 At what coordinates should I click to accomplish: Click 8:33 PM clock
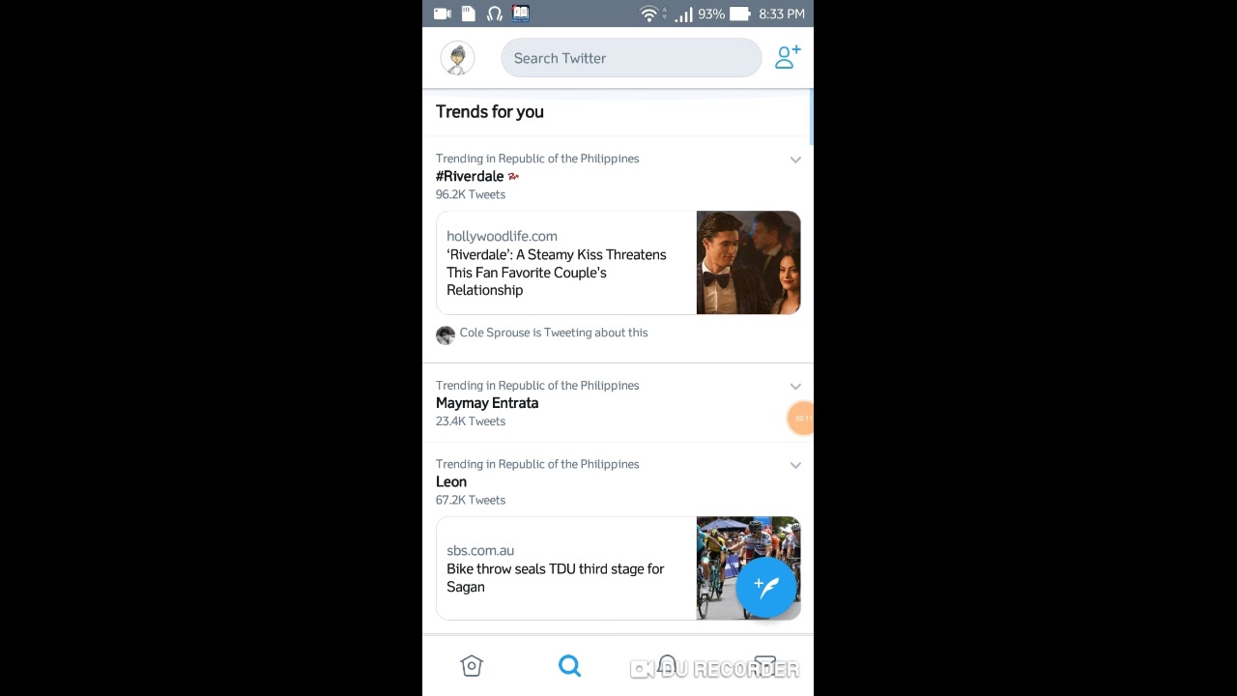click(x=782, y=14)
